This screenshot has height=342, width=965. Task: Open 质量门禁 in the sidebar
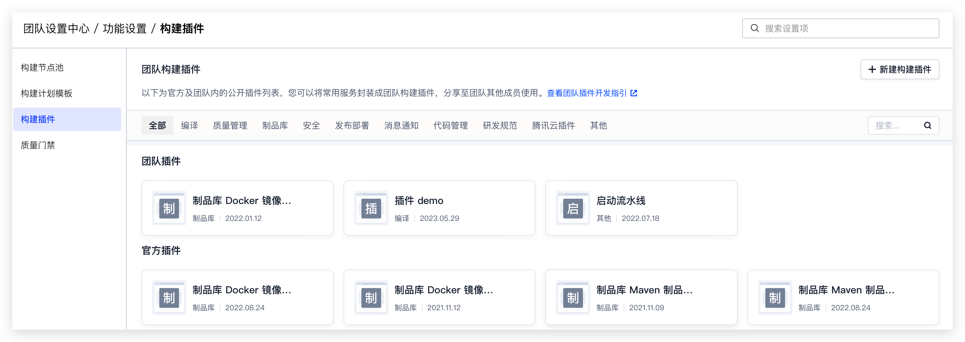[67, 145]
